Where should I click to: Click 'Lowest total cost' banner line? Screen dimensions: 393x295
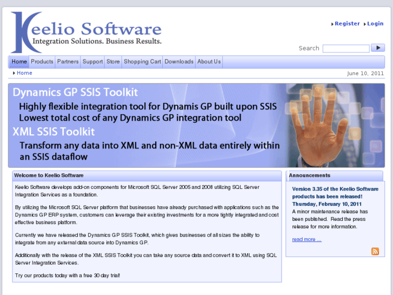[x=130, y=118]
